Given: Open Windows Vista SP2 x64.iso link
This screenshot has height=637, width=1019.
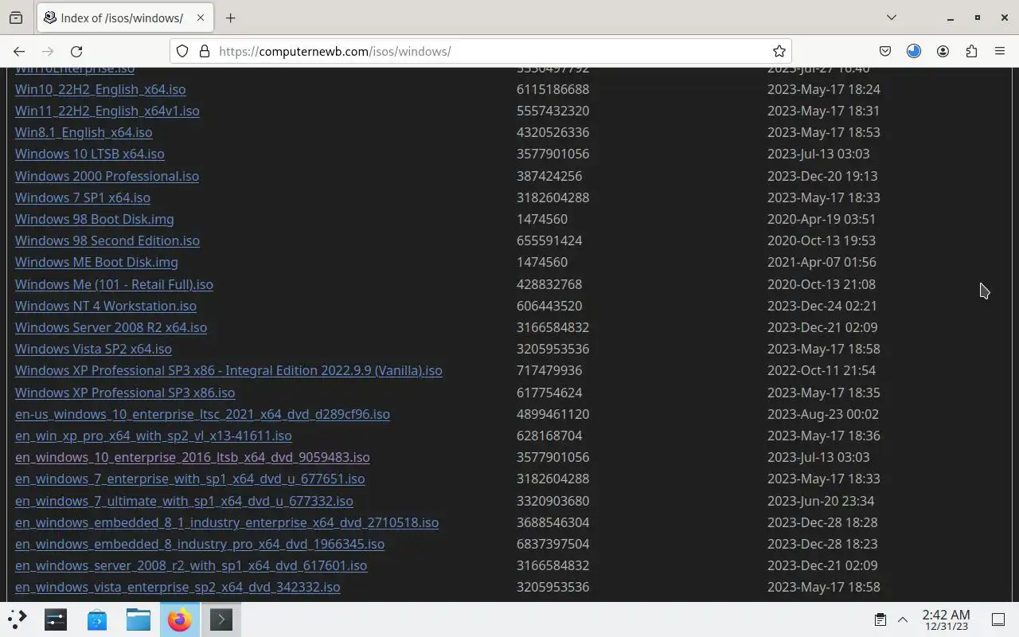Looking at the screenshot, I should click(x=93, y=349).
